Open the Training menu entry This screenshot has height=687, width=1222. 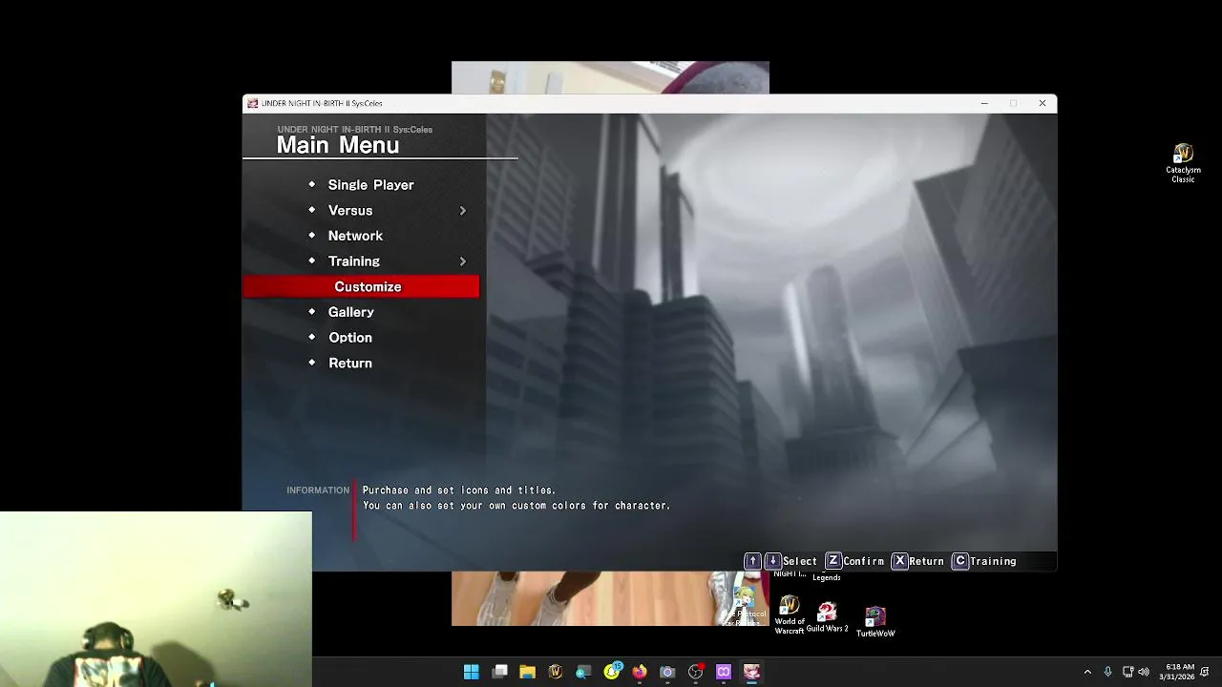[354, 261]
